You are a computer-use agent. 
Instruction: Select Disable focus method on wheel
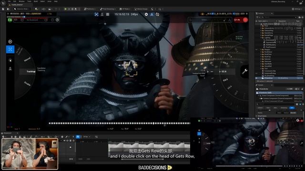28,84
